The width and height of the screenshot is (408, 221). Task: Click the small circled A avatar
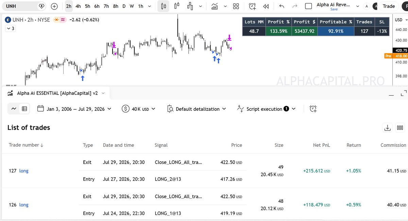[x=366, y=6]
